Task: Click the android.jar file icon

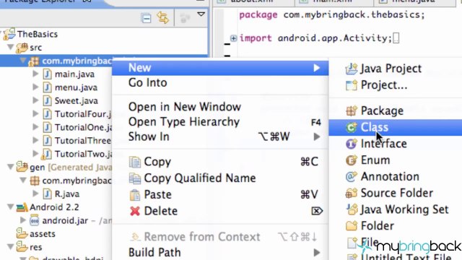Action: (x=35, y=220)
